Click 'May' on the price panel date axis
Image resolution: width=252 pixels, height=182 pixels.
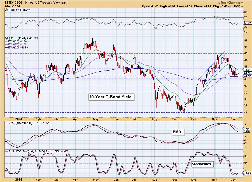tap(96, 119)
